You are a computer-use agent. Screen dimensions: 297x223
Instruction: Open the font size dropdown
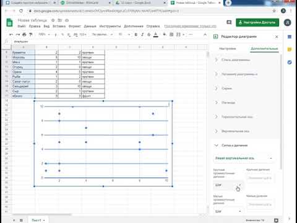124,34
